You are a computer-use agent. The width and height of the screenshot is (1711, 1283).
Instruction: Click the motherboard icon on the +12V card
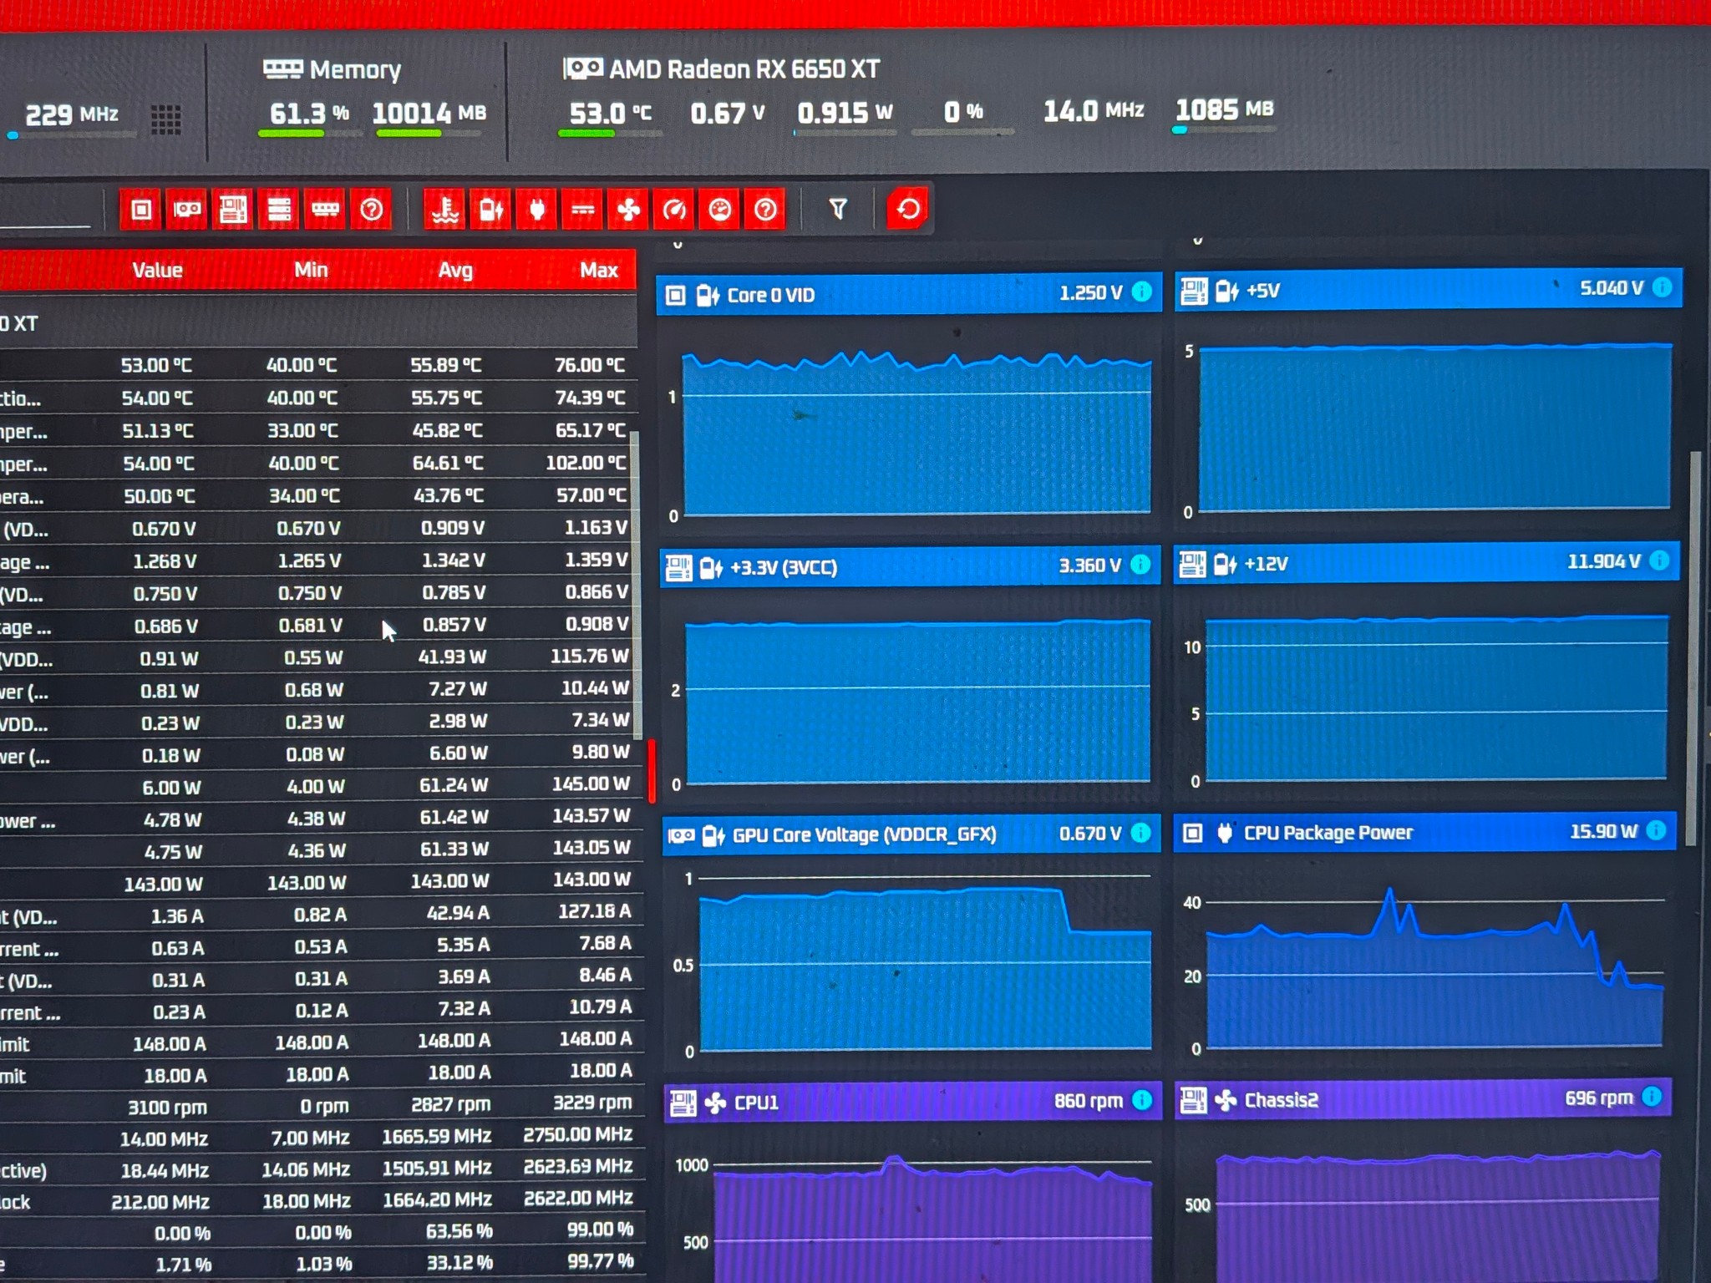tap(1191, 565)
